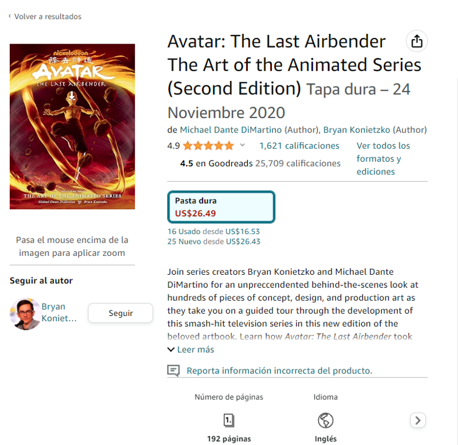Screen dimensions: 458x445
Task: Click Bryan Konietzko's author photo
Action: tap(25, 314)
